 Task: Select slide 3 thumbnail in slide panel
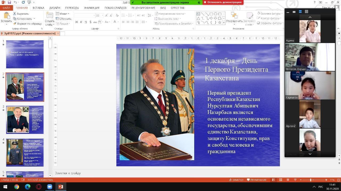[x=25, y=120]
